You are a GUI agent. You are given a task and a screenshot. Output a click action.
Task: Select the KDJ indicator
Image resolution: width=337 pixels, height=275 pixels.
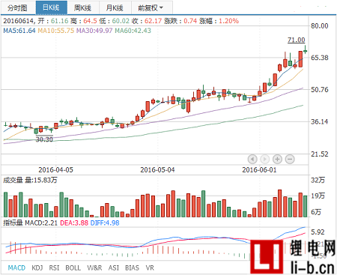click(x=37, y=268)
